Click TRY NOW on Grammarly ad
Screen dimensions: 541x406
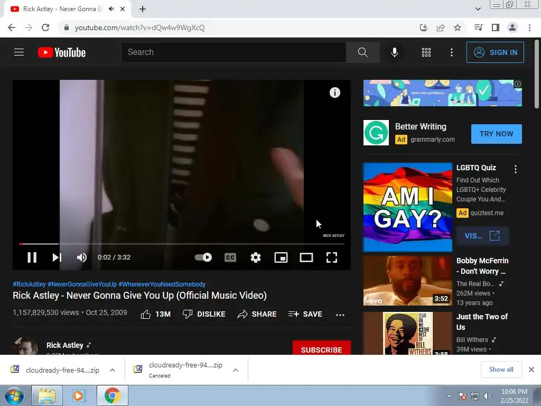(497, 134)
